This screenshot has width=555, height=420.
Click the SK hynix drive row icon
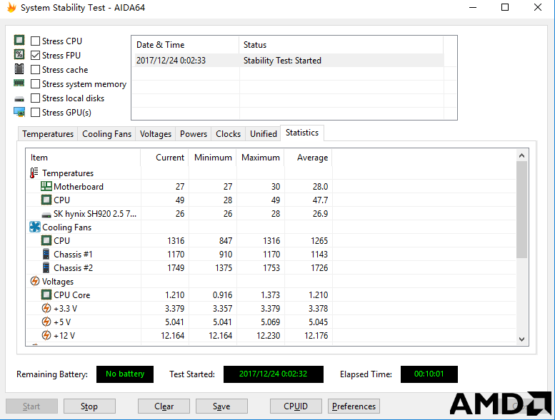(x=46, y=215)
